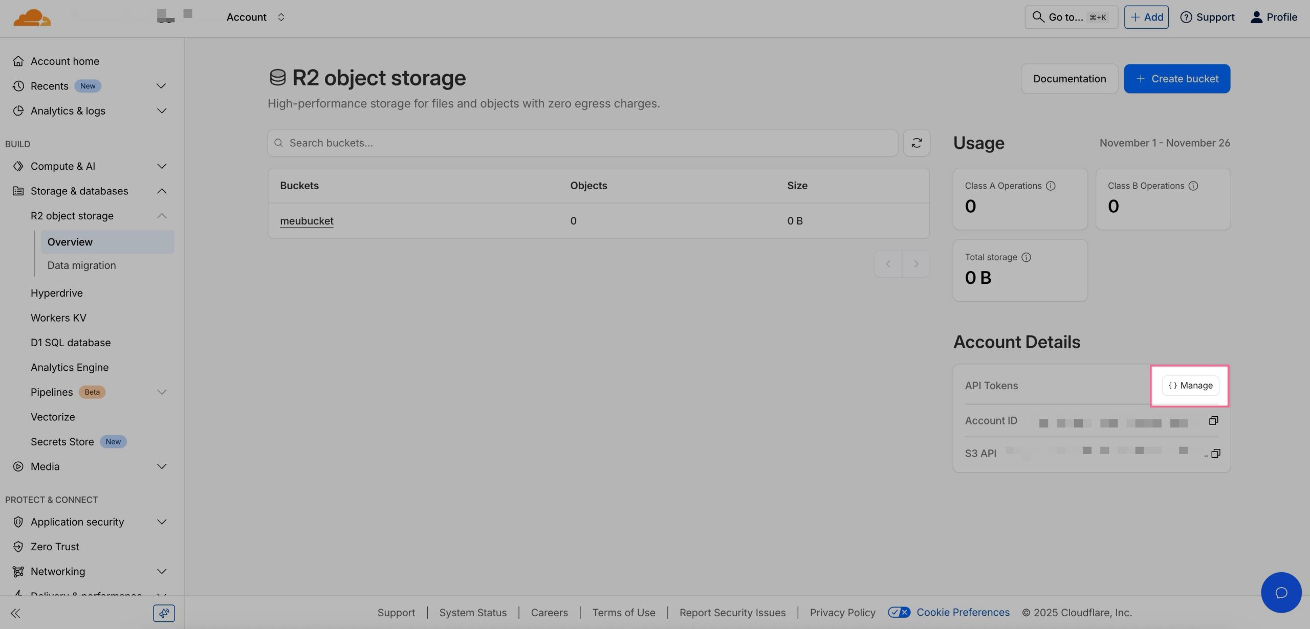Click the Application security shield icon
This screenshot has width=1310, height=629.
[18, 522]
